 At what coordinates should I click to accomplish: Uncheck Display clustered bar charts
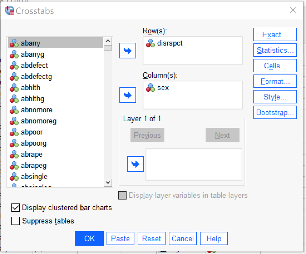pyautogui.click(x=15, y=207)
